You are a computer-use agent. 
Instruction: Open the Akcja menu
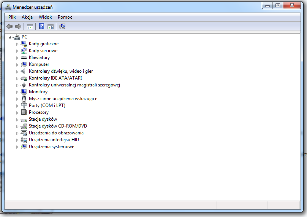pos(27,17)
